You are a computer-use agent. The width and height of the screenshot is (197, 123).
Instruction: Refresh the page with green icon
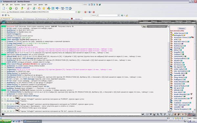pos(34,9)
